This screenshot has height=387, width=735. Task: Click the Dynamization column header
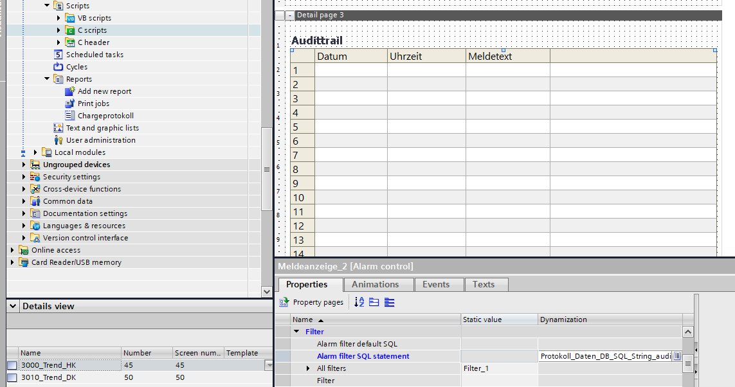click(x=610, y=319)
